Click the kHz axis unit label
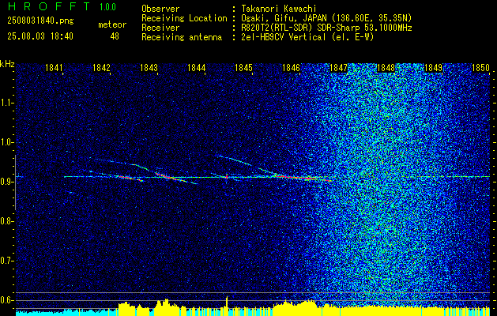This screenshot has width=497, height=316. point(7,64)
